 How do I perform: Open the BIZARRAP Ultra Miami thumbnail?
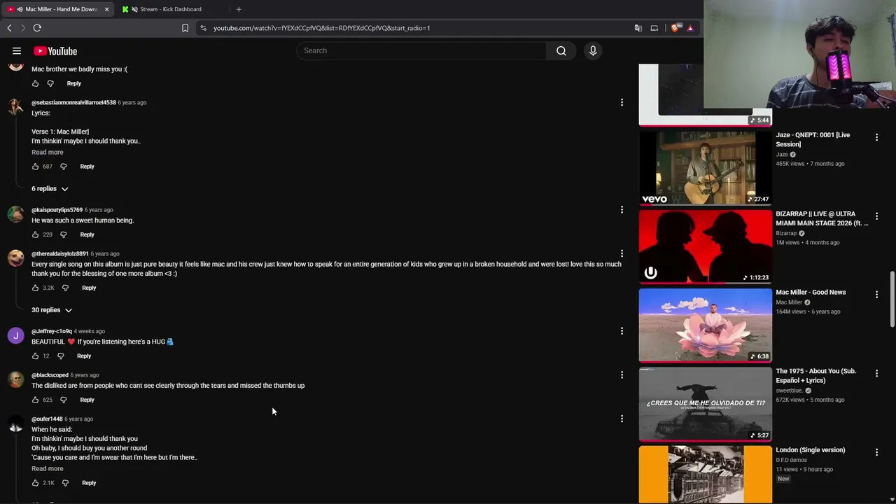coord(706,246)
